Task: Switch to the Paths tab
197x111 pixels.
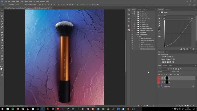Action: pyautogui.click(x=171, y=66)
